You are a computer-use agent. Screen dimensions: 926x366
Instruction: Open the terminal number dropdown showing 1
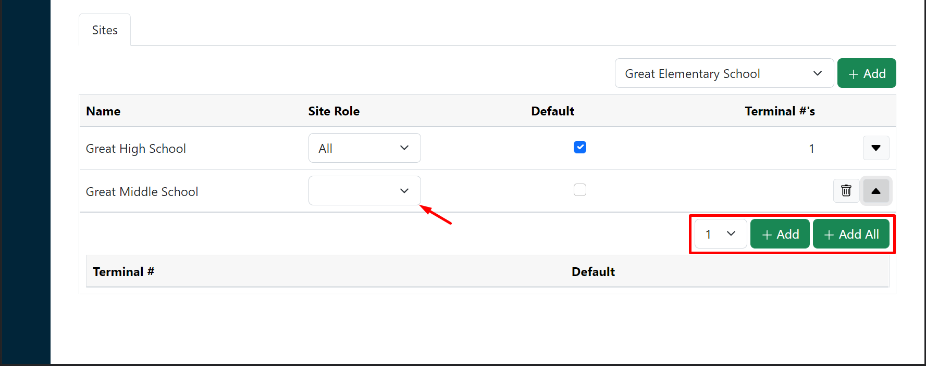point(720,234)
